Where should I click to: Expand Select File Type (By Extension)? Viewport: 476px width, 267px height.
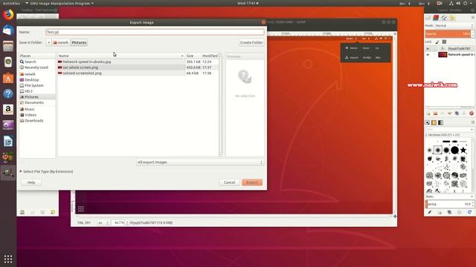[x=47, y=171]
